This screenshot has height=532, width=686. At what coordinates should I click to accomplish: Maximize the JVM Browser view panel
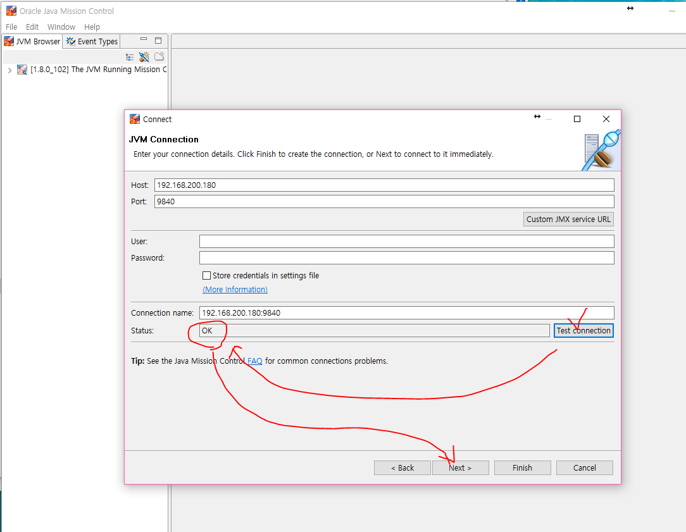pos(158,40)
